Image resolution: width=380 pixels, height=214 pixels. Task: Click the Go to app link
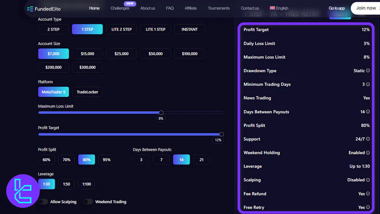[337, 8]
